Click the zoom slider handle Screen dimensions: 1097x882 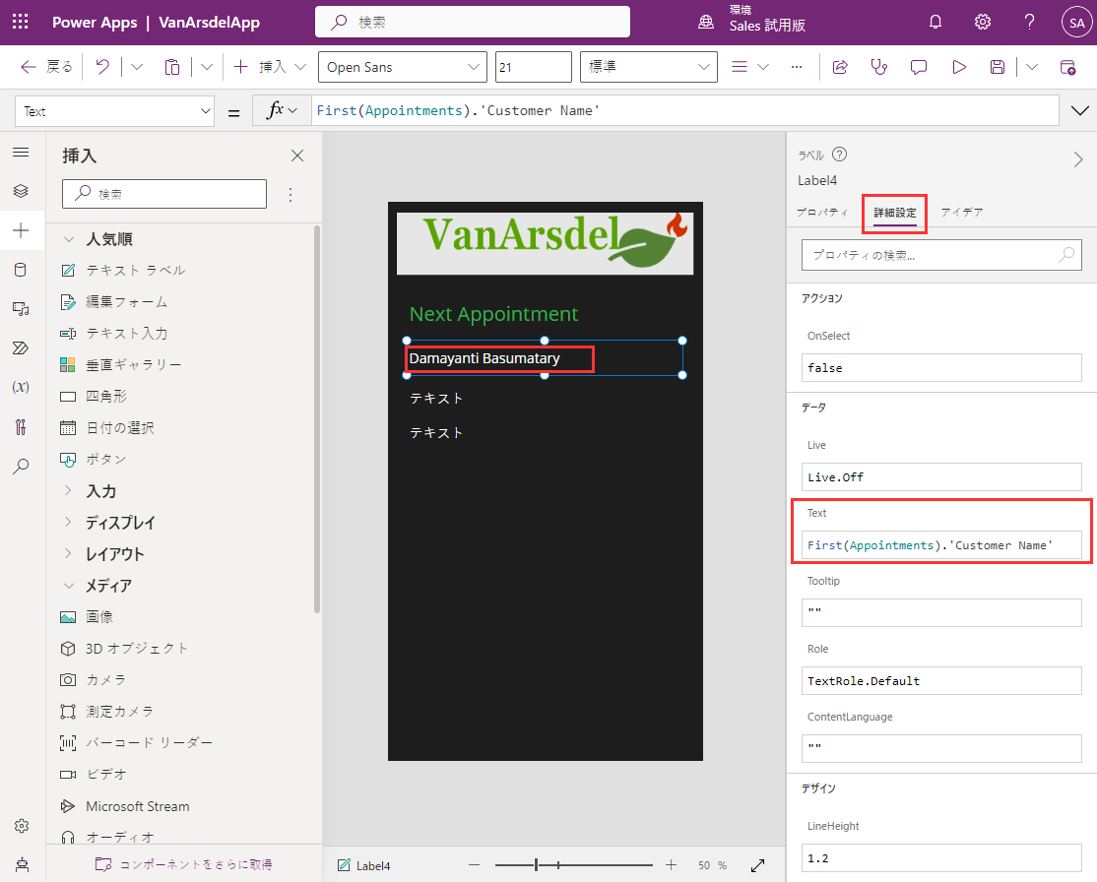tap(536, 865)
